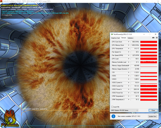Click the GPU-Z title bar app icon
Image resolution: width=161 pixels, height=128 pixels.
[112, 34]
